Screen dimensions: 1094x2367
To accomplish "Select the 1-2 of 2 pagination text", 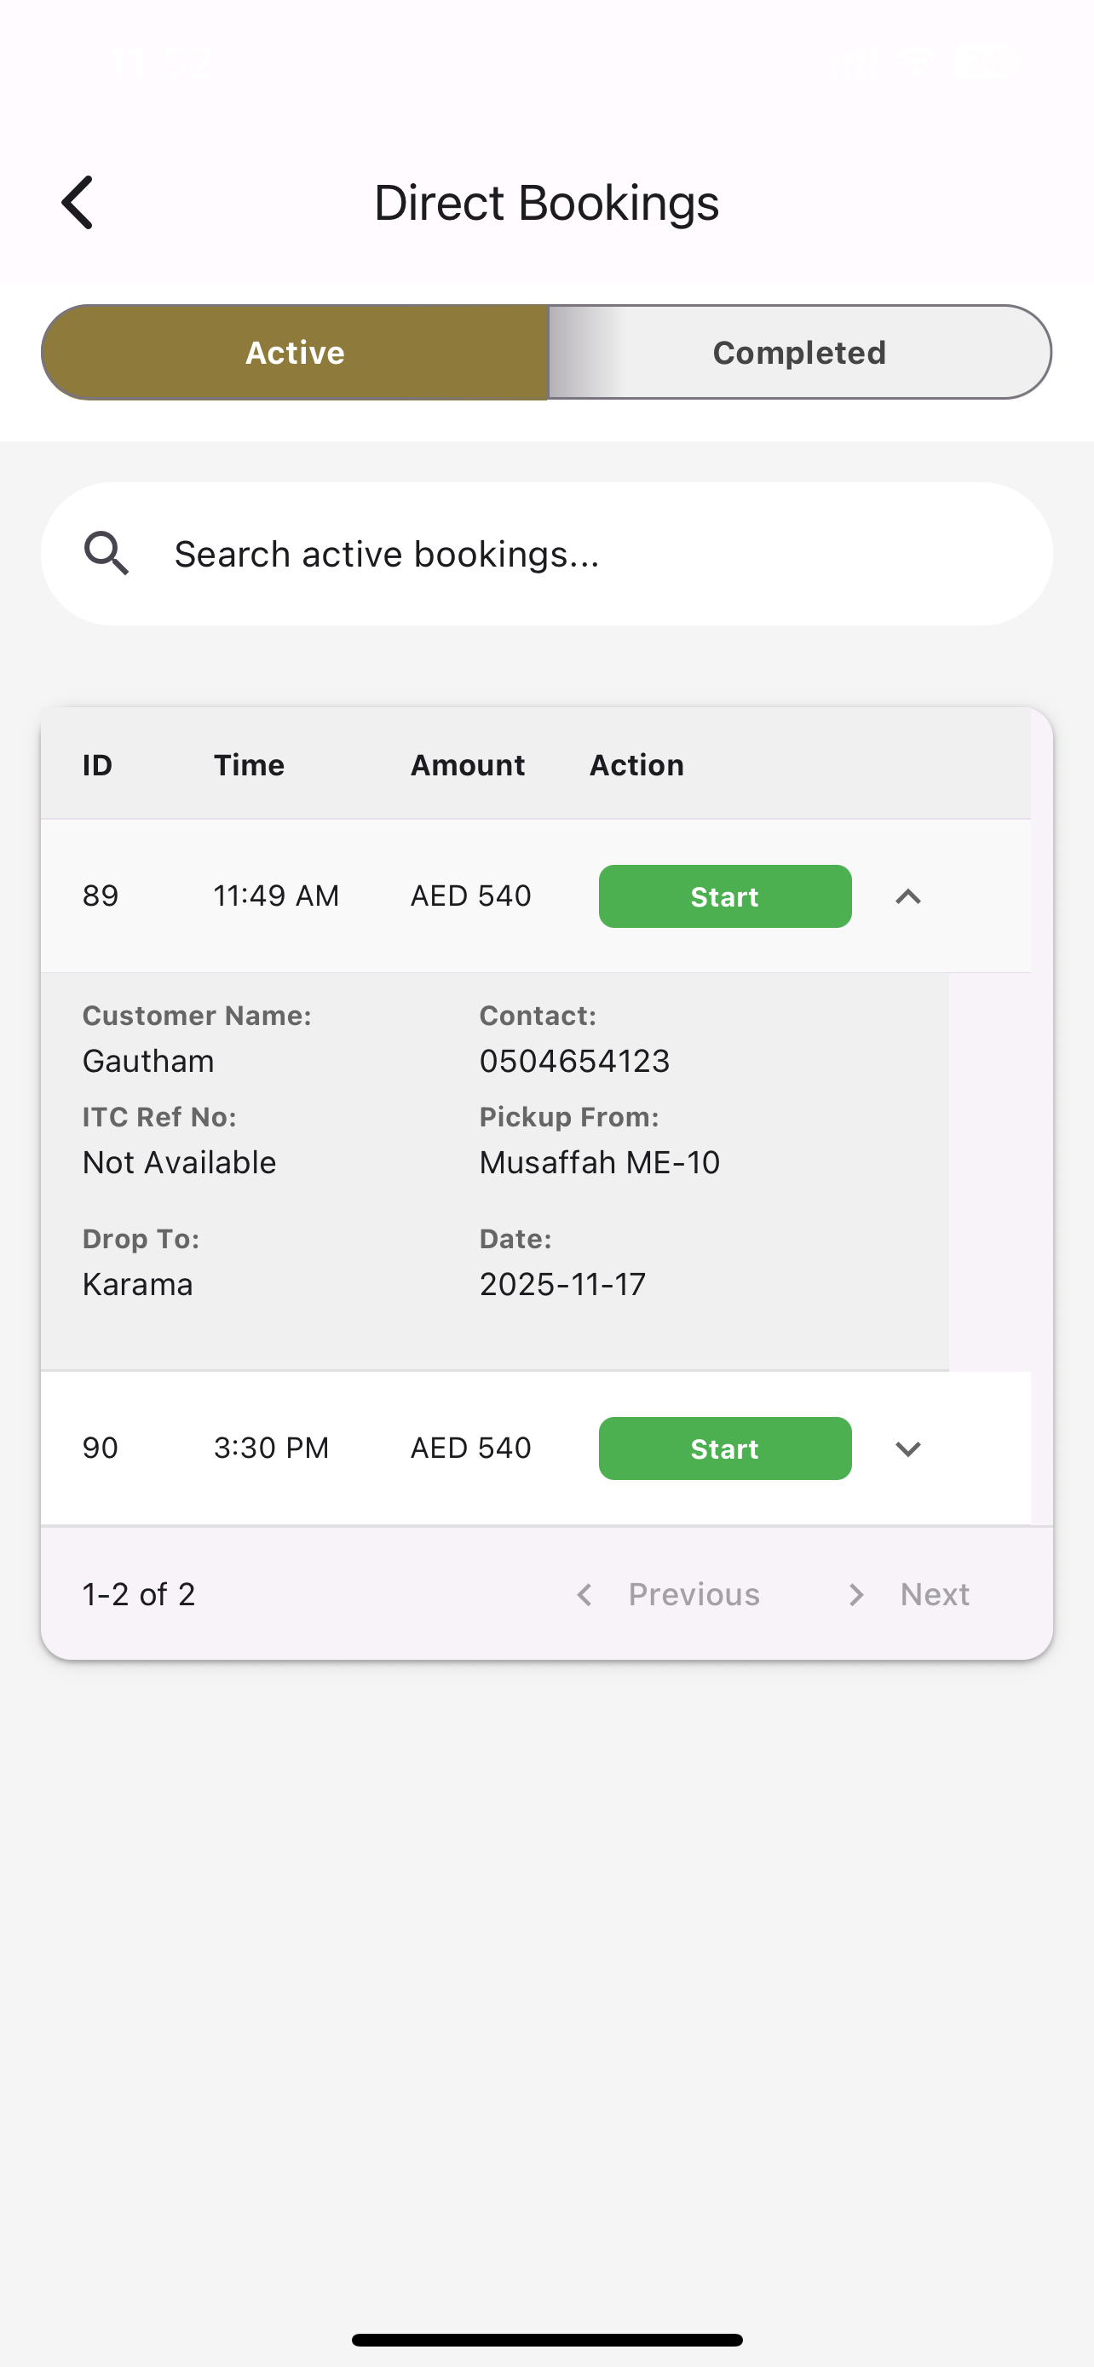I will coord(139,1594).
